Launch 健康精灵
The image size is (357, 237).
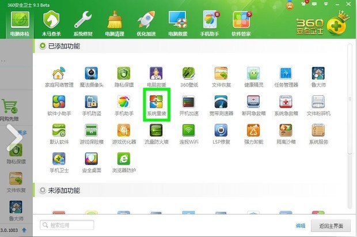[253, 77]
